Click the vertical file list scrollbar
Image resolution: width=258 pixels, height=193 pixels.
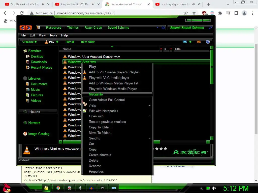click(x=212, y=67)
